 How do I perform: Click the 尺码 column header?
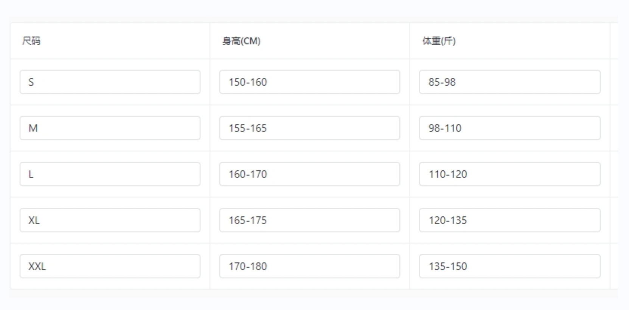pyautogui.click(x=31, y=41)
